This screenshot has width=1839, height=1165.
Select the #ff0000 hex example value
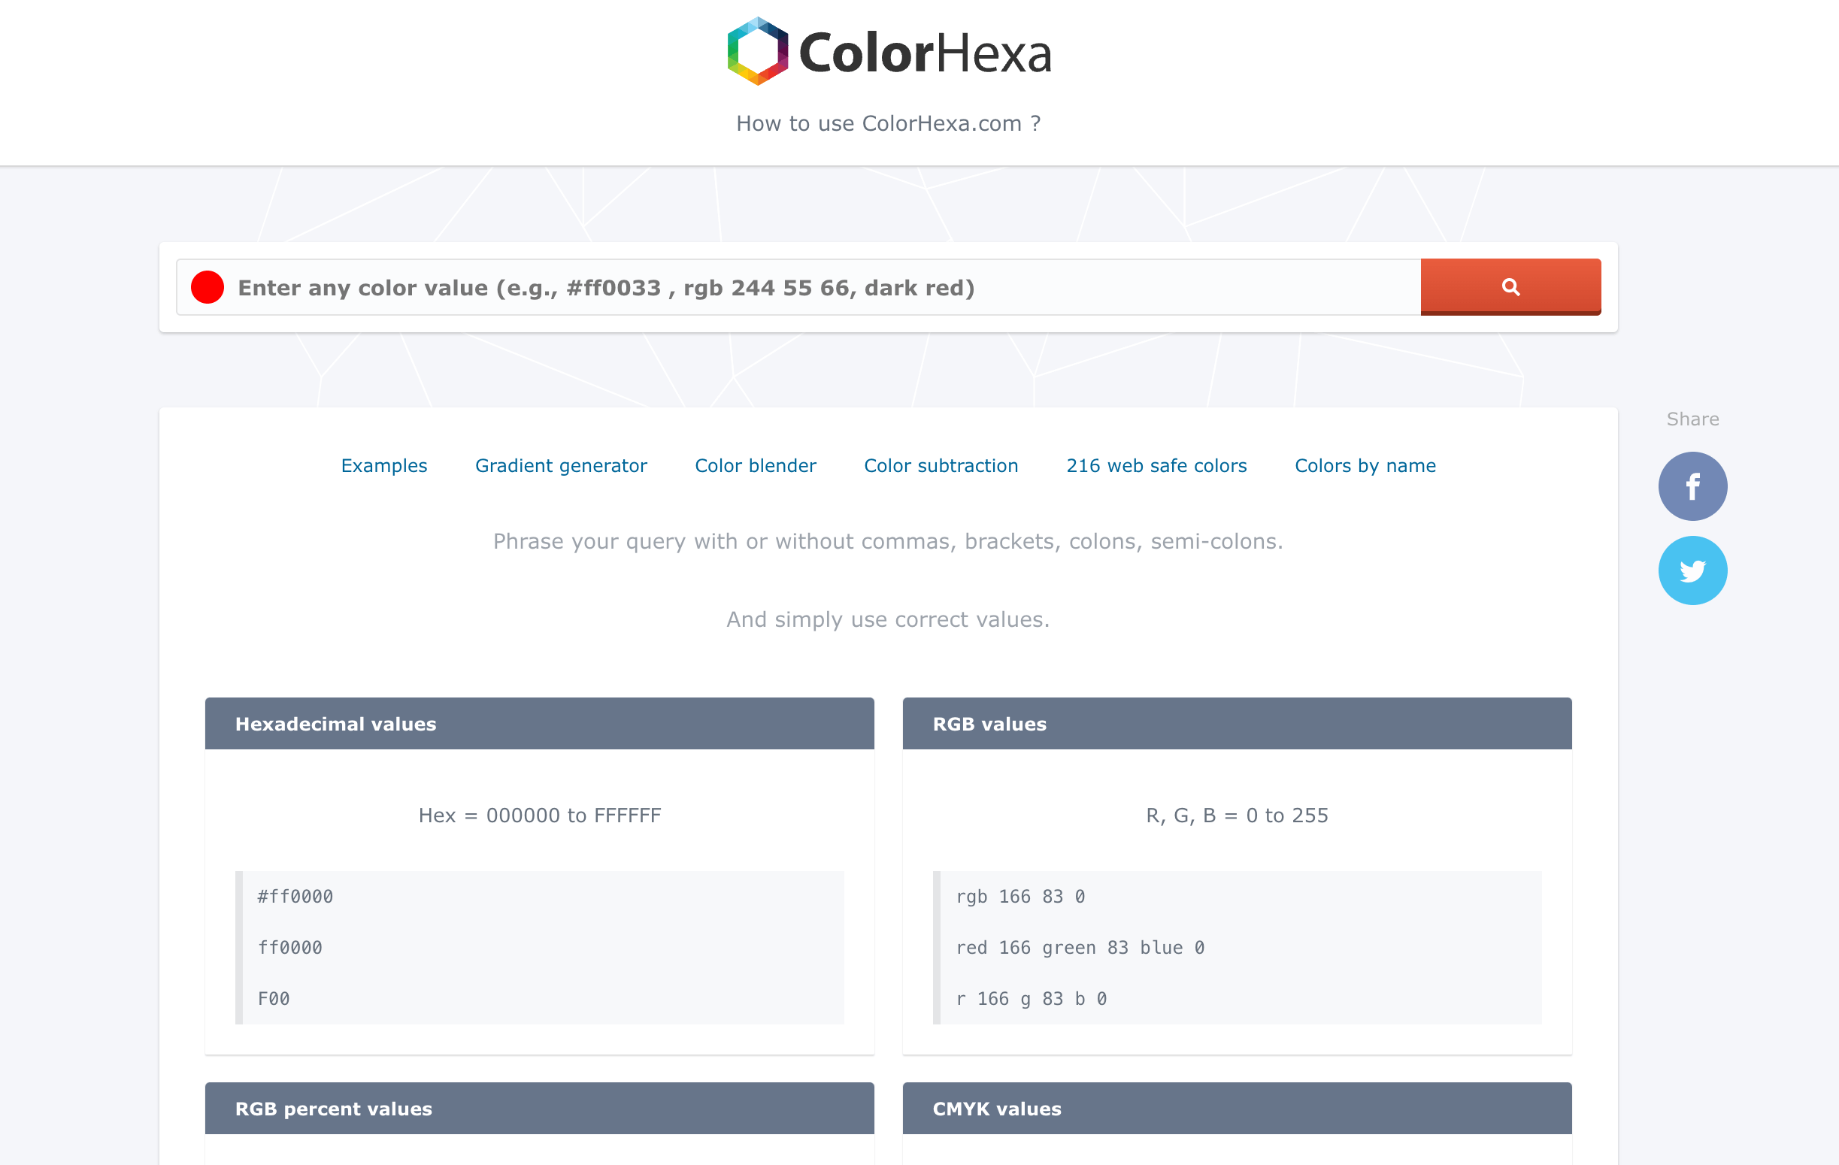pos(293,897)
